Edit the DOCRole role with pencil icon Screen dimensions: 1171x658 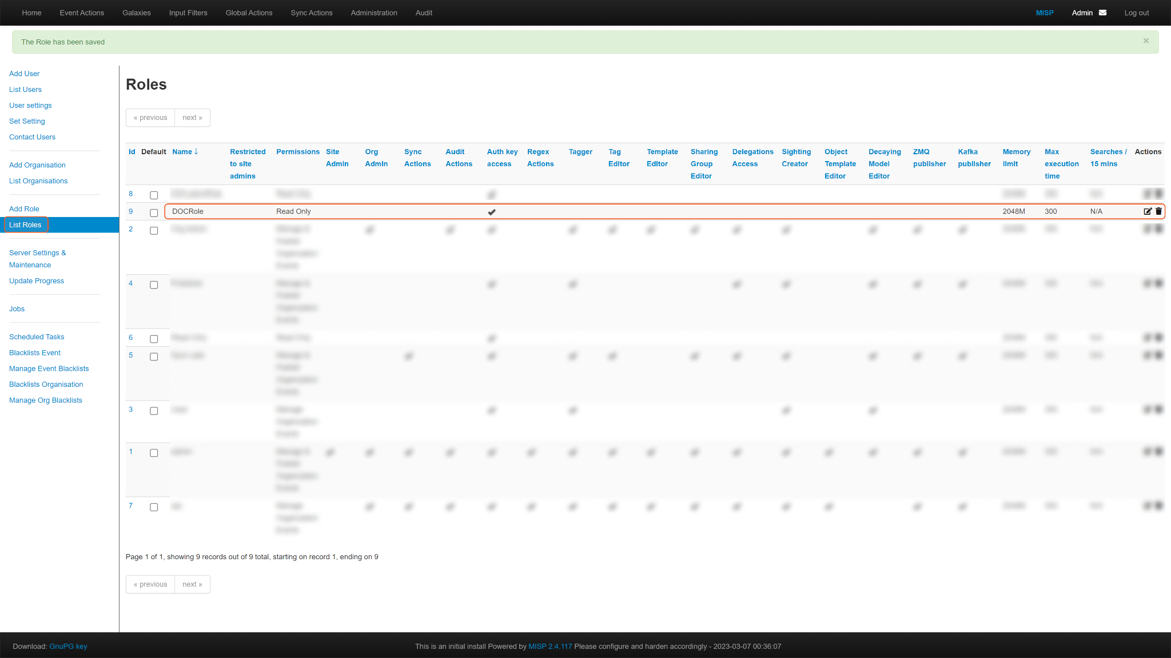pyautogui.click(x=1147, y=211)
